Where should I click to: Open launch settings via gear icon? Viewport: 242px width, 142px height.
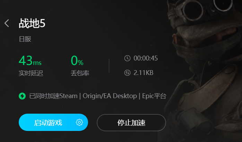[79, 122]
